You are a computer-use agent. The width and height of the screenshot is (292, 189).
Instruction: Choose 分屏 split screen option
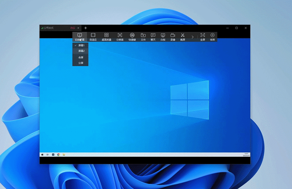(x=80, y=63)
